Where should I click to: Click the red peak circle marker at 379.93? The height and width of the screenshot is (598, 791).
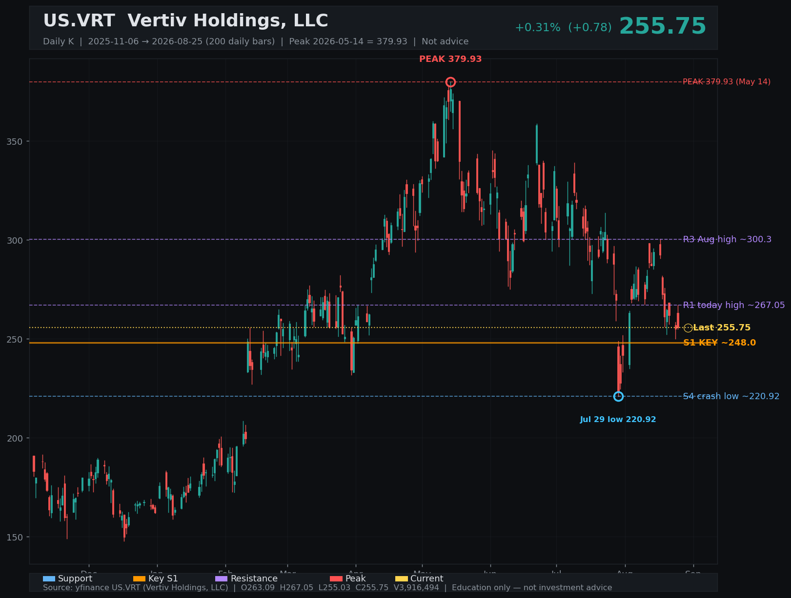450,82
